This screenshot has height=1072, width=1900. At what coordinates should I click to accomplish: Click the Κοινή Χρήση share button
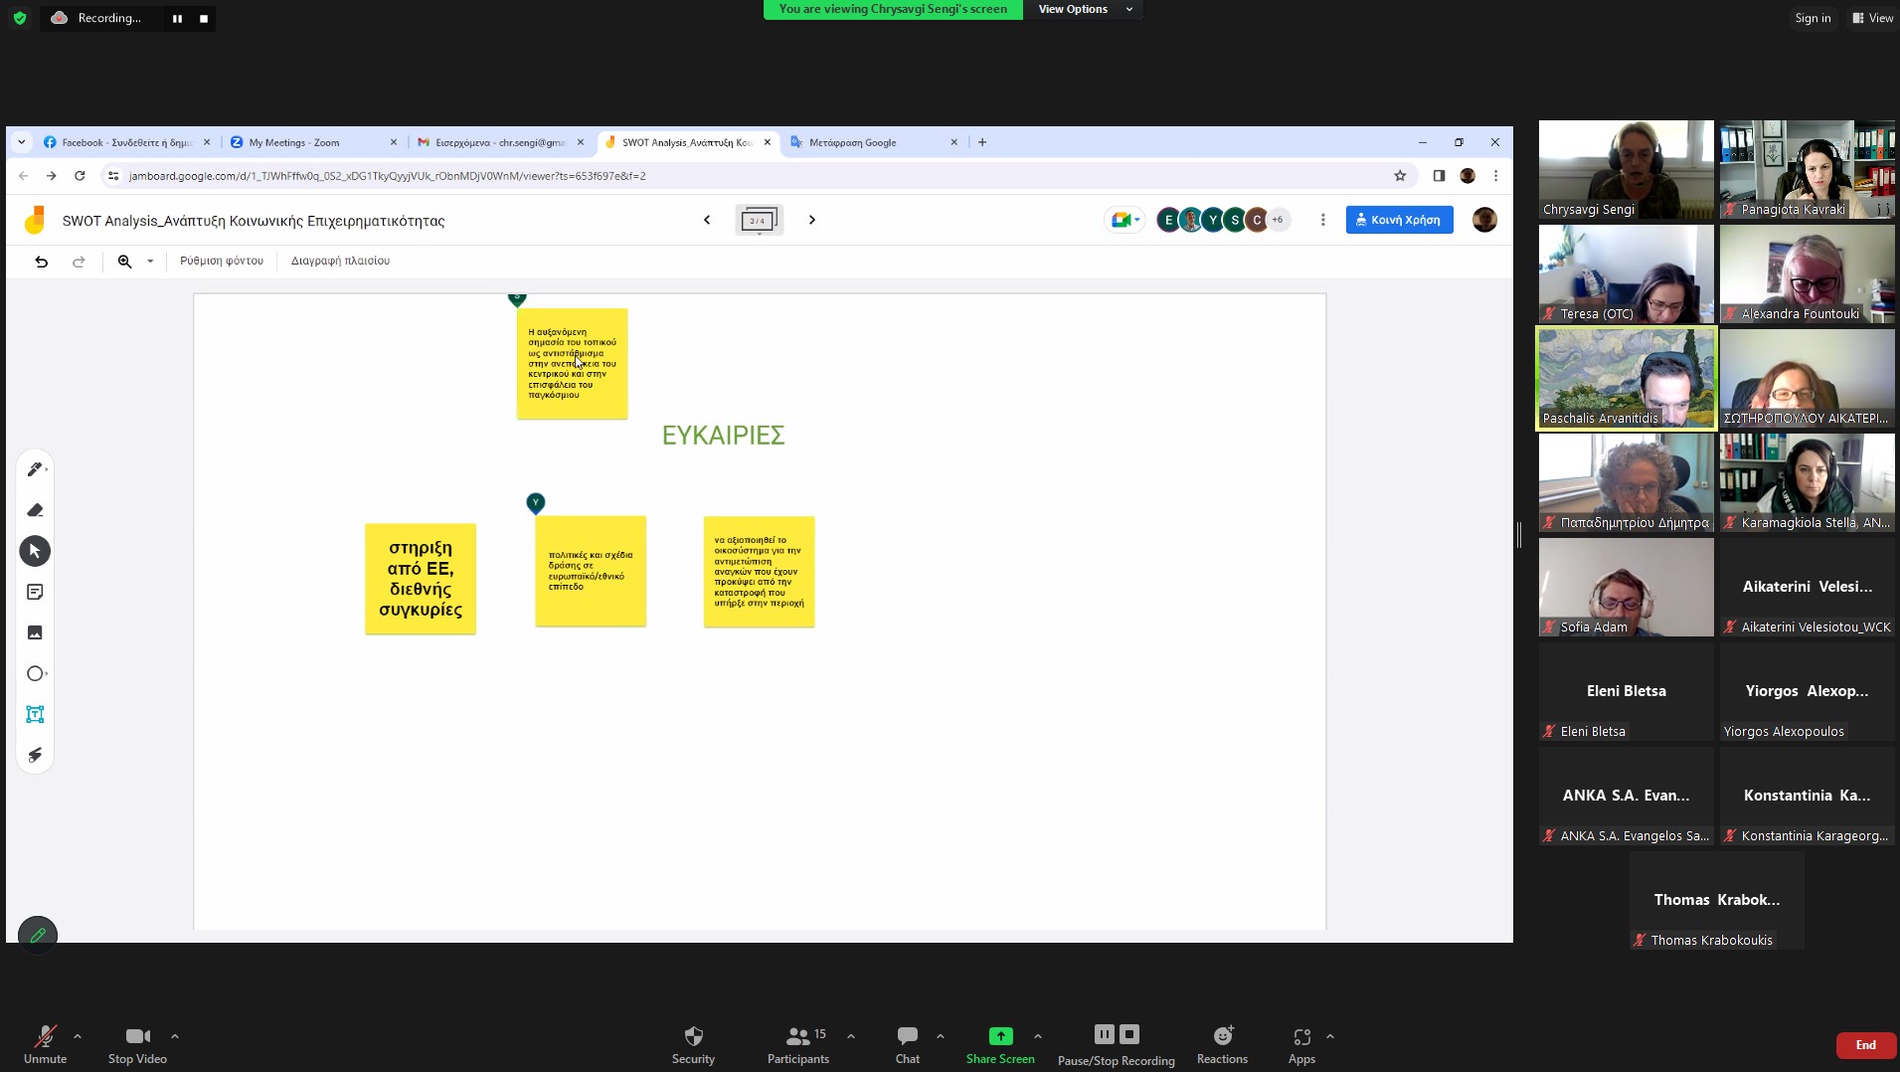coord(1399,220)
